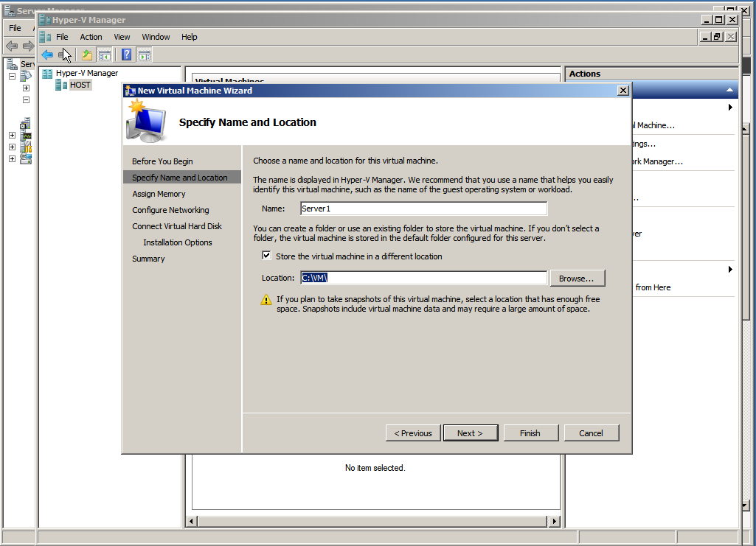Click the blue Back arrow in Hyper-V toolbar
The width and height of the screenshot is (756, 546).
pyautogui.click(x=47, y=55)
